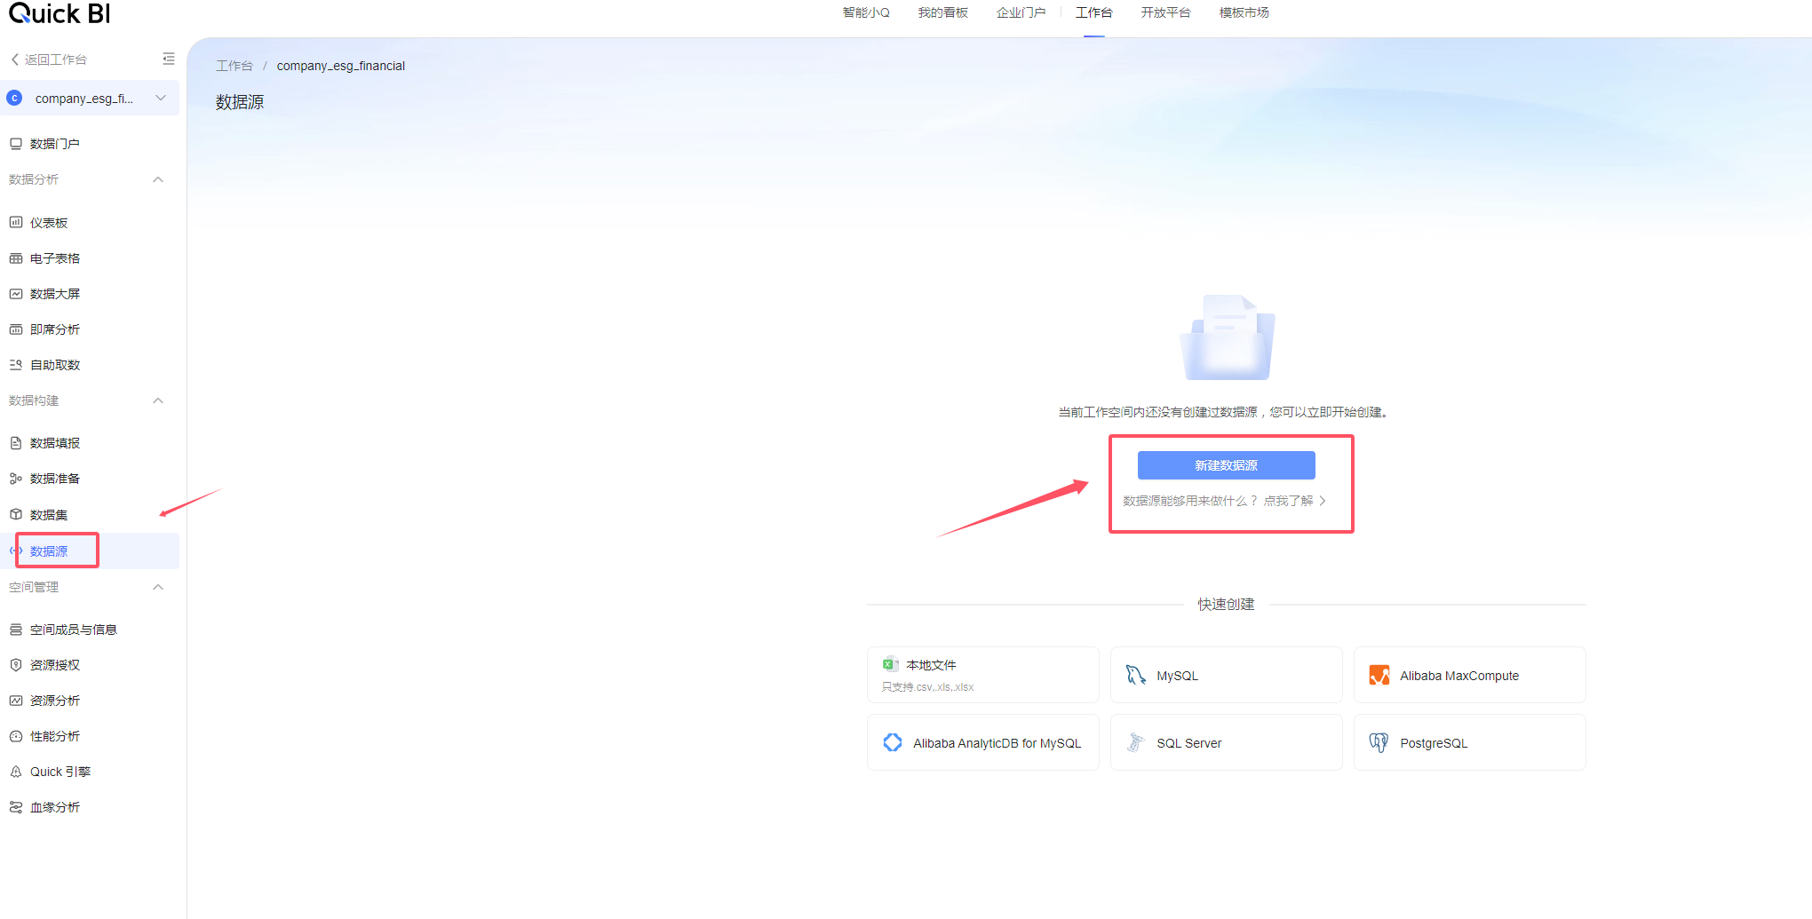Create data source from 本地文件 card
The height and width of the screenshot is (919, 1812).
point(983,675)
